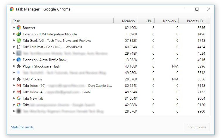Click the 29,748K memory value
This screenshot has width=223, height=138.
click(131, 53)
